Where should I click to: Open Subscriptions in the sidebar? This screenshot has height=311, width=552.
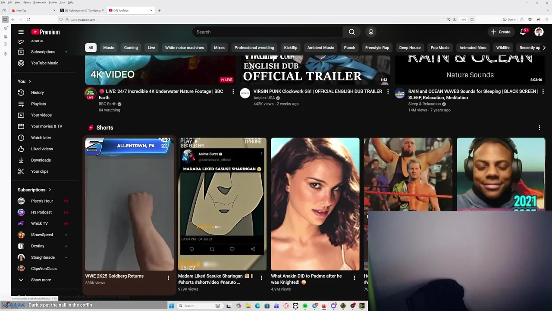pos(43,52)
